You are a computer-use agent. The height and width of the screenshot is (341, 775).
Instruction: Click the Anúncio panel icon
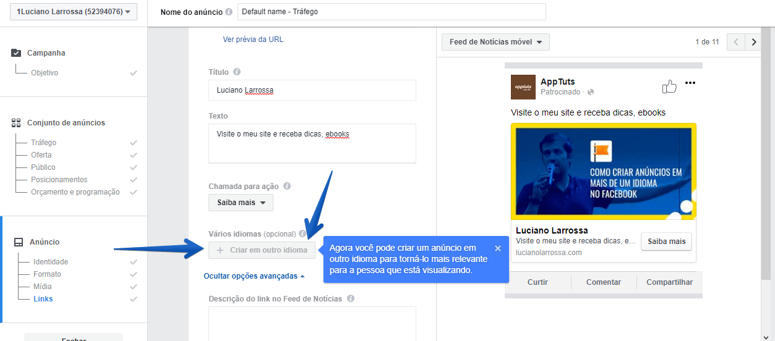pos(19,242)
